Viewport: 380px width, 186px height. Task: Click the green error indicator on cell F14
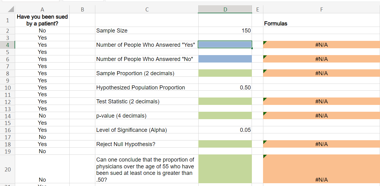(265, 113)
